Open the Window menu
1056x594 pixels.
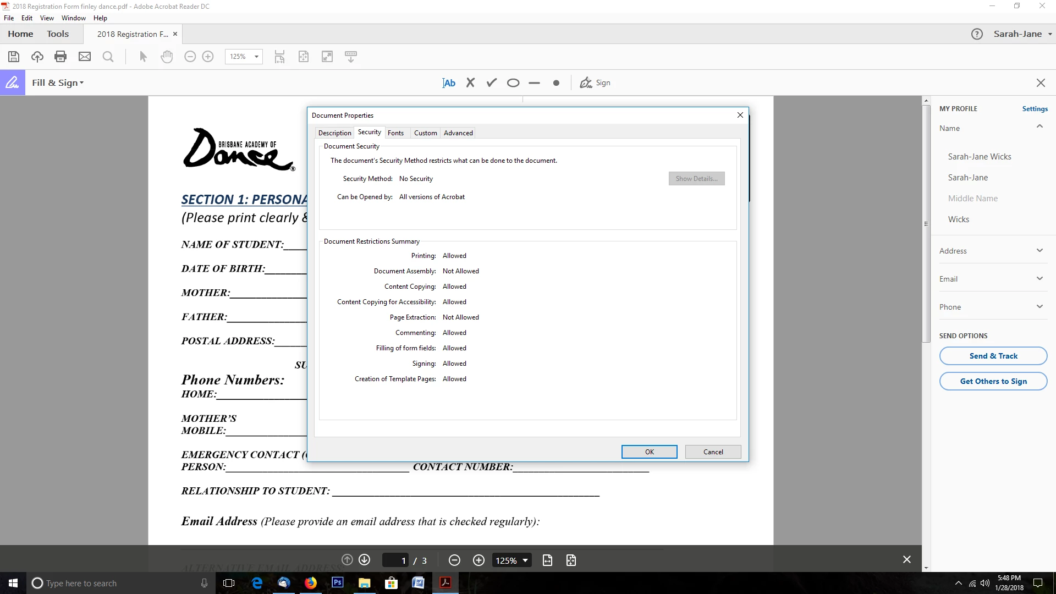[73, 18]
